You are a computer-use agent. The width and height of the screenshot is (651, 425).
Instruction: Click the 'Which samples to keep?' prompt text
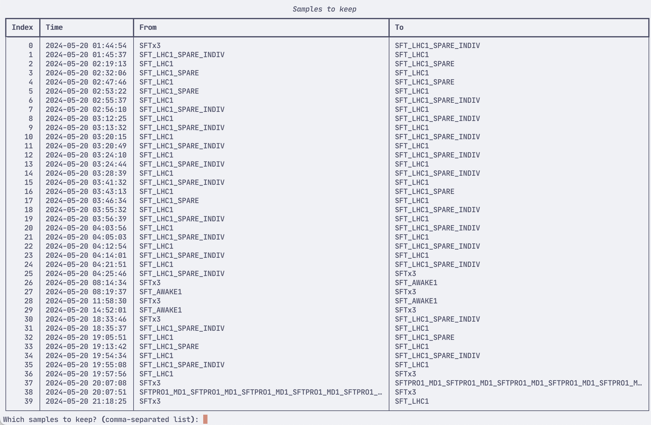coord(100,420)
